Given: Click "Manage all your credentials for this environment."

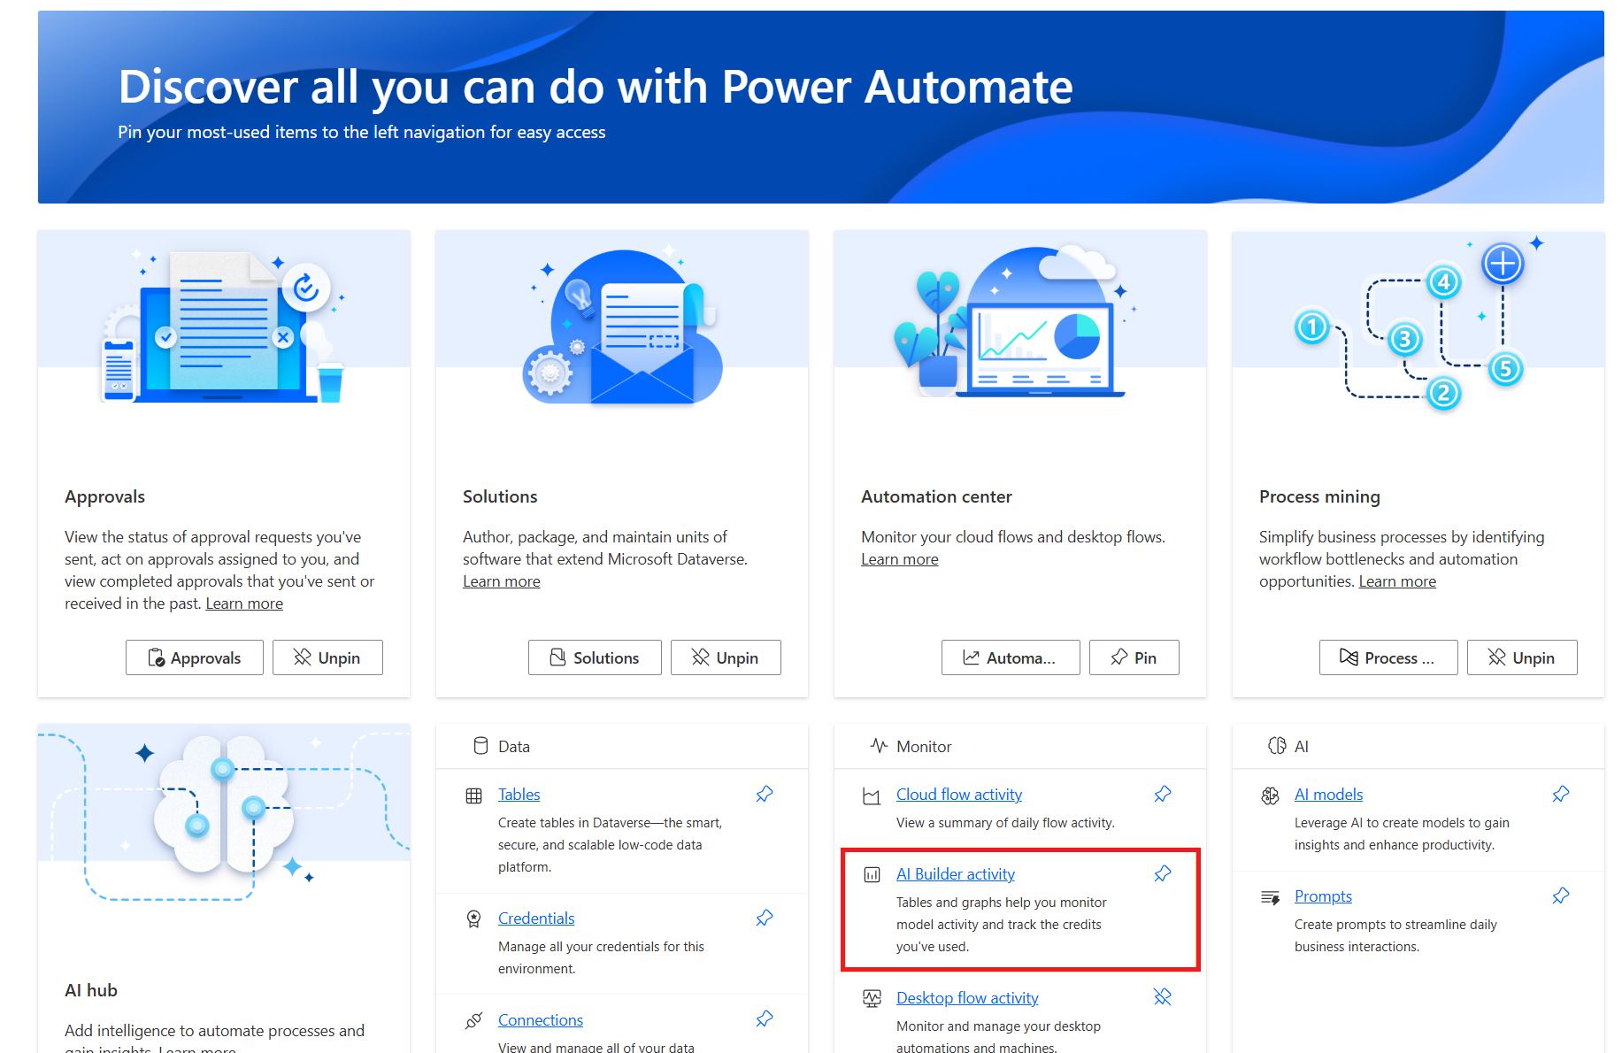Looking at the screenshot, I should (x=601, y=957).
